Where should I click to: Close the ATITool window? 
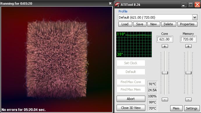[x=198, y=5]
